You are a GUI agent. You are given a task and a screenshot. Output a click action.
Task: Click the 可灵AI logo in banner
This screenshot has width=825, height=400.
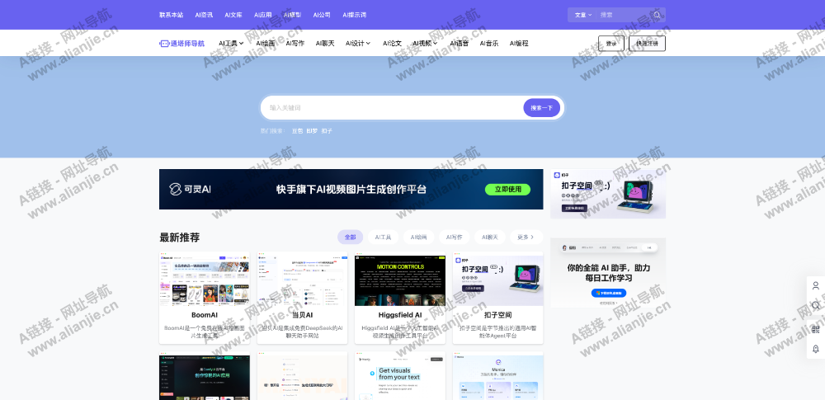190,189
